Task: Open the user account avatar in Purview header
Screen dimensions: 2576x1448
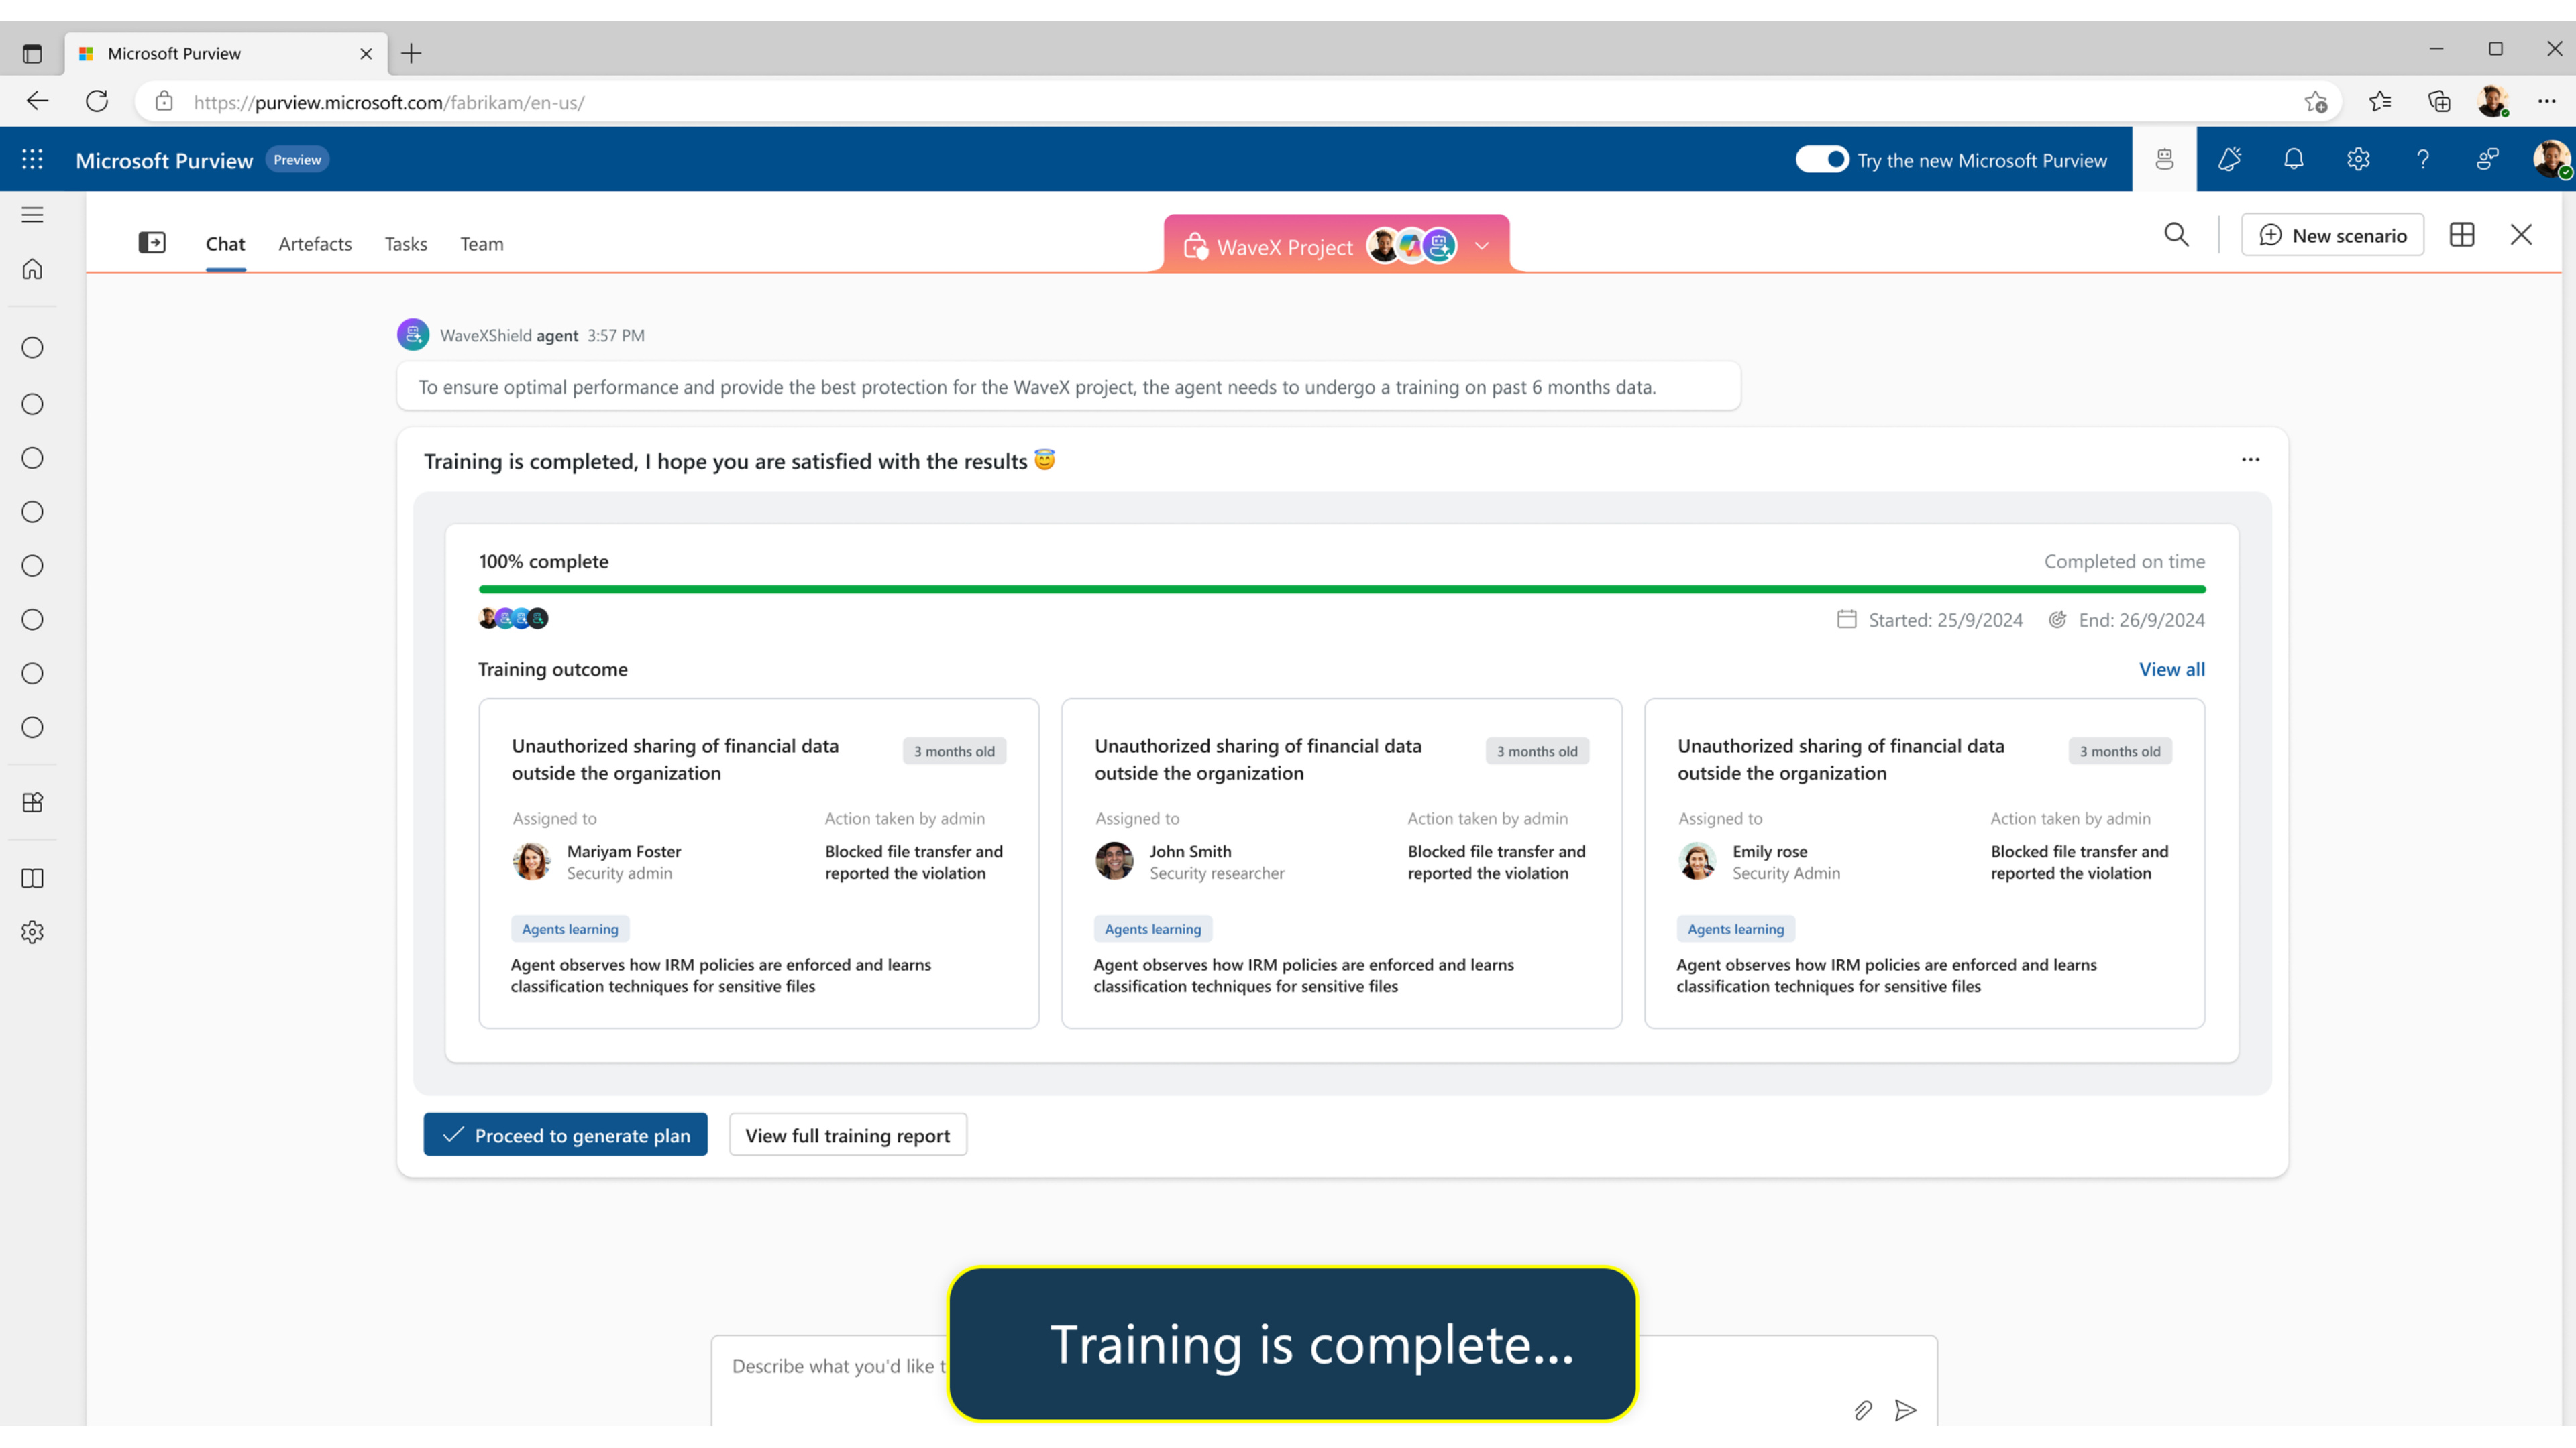Action: (2551, 159)
